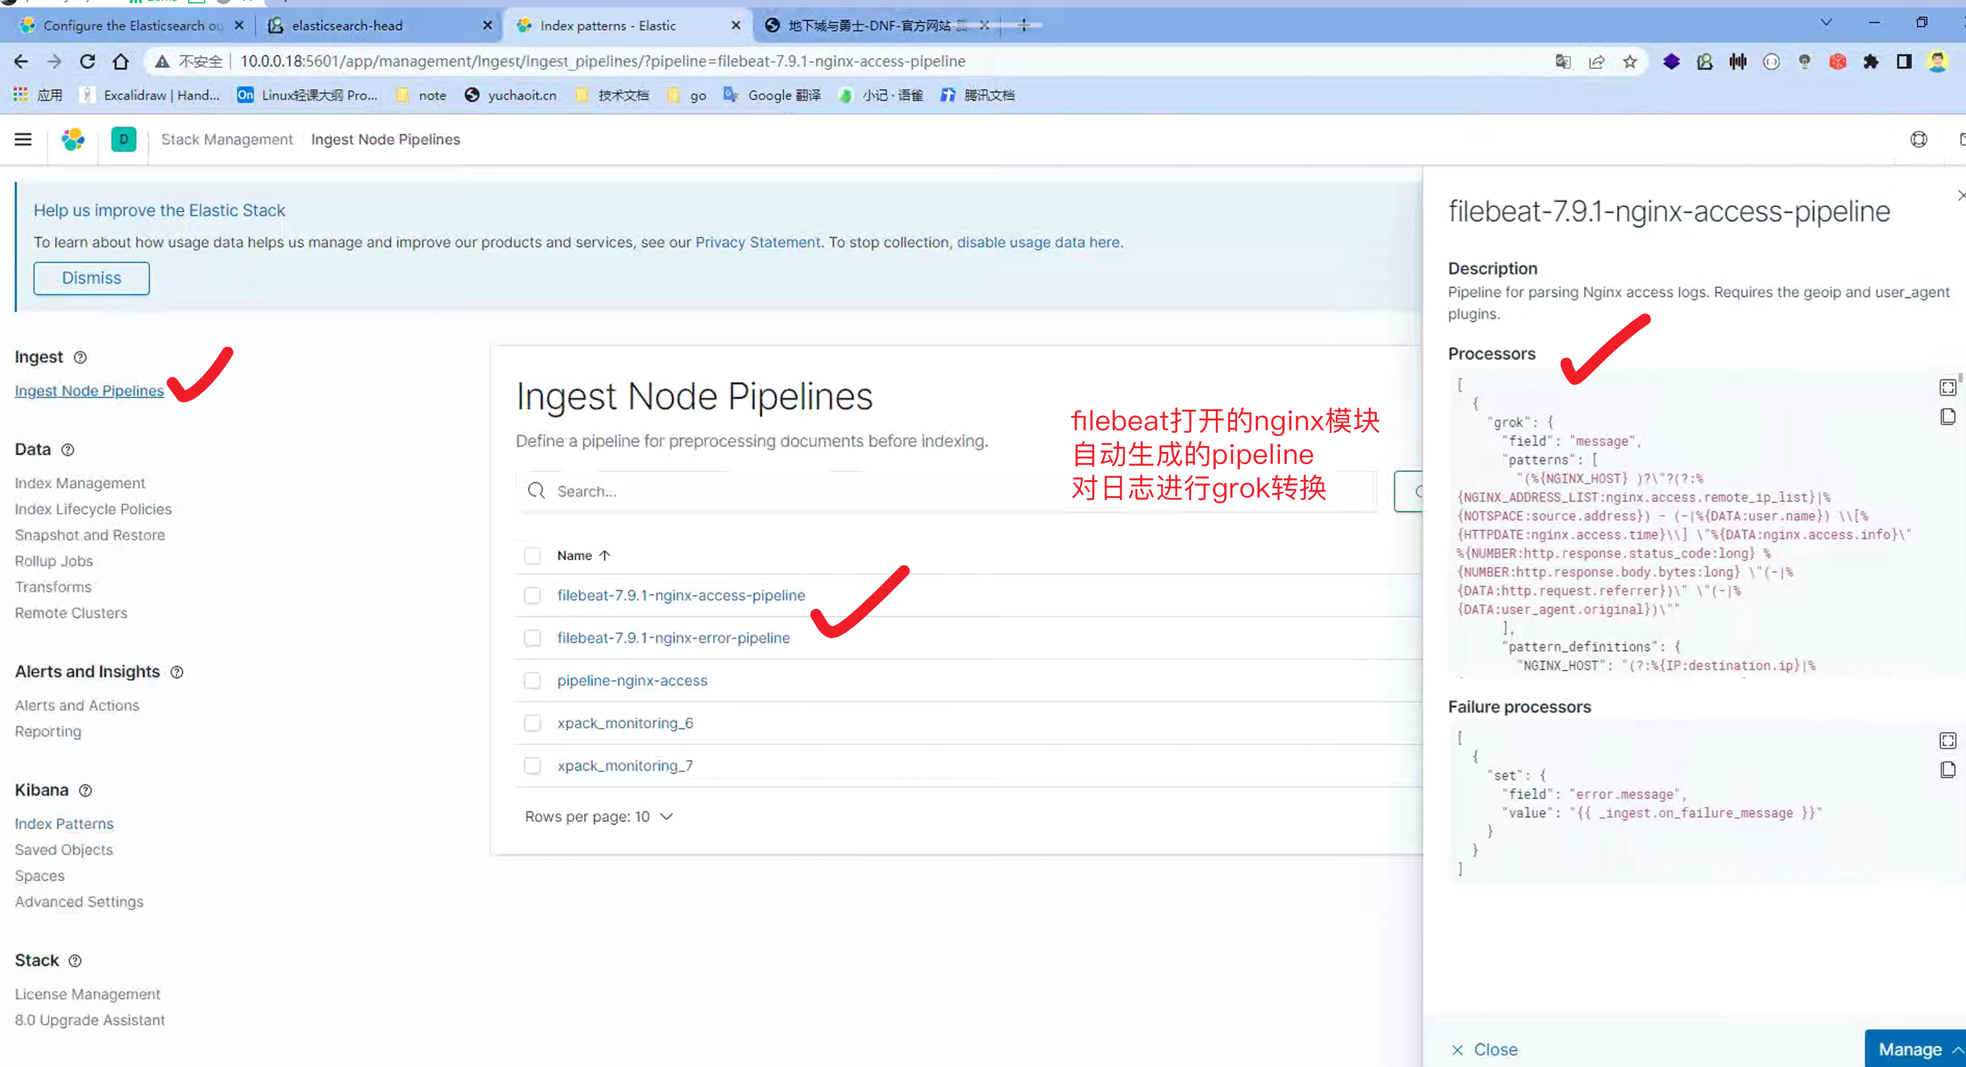Reload the browser page
Screen dimensions: 1966x1067
88,62
